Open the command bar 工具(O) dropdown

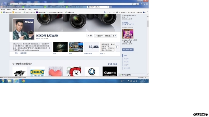tap(139, 12)
